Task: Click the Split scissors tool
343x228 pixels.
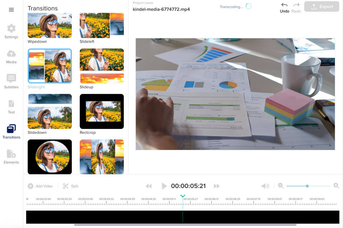Action: (x=66, y=186)
